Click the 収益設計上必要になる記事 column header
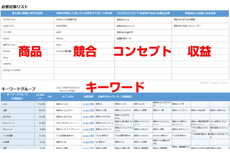230x153 pixels. [200, 13]
